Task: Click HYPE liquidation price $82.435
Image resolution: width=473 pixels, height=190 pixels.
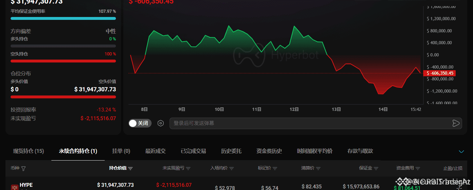Action: click(311, 186)
